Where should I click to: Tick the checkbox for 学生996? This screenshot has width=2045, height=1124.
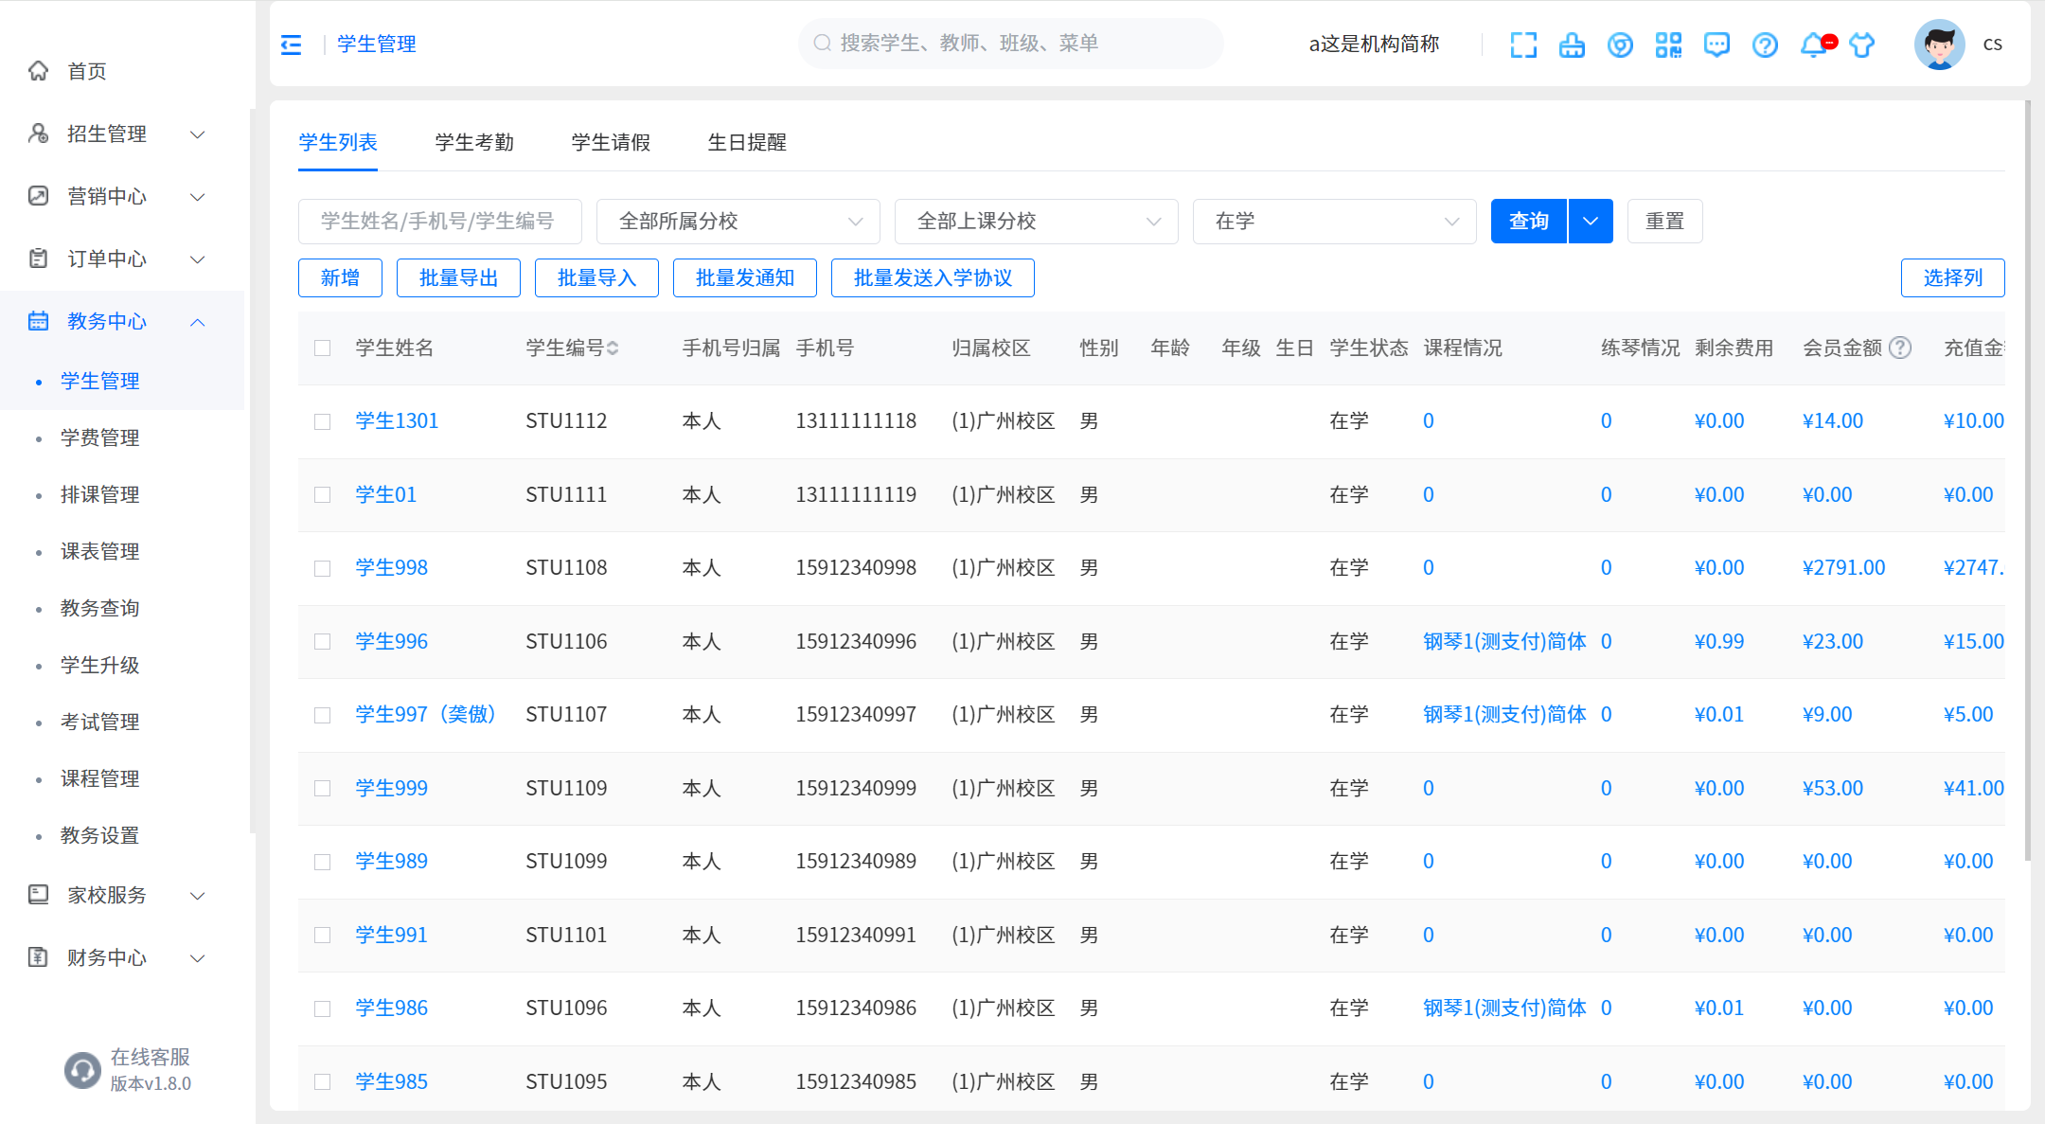click(323, 641)
